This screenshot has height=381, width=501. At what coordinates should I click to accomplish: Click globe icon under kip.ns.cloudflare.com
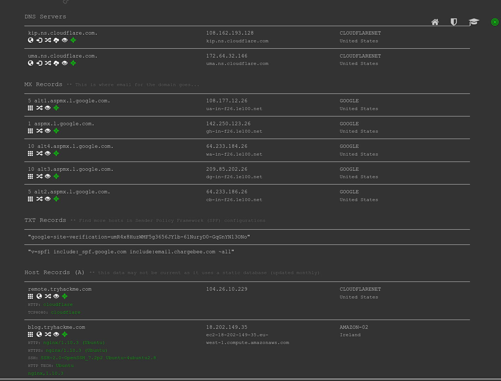coord(31,40)
